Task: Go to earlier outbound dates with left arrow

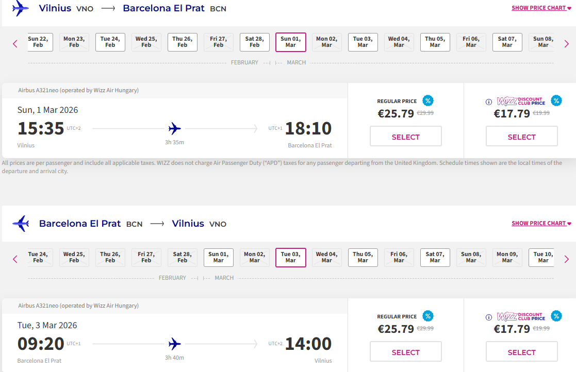Action: coord(15,44)
